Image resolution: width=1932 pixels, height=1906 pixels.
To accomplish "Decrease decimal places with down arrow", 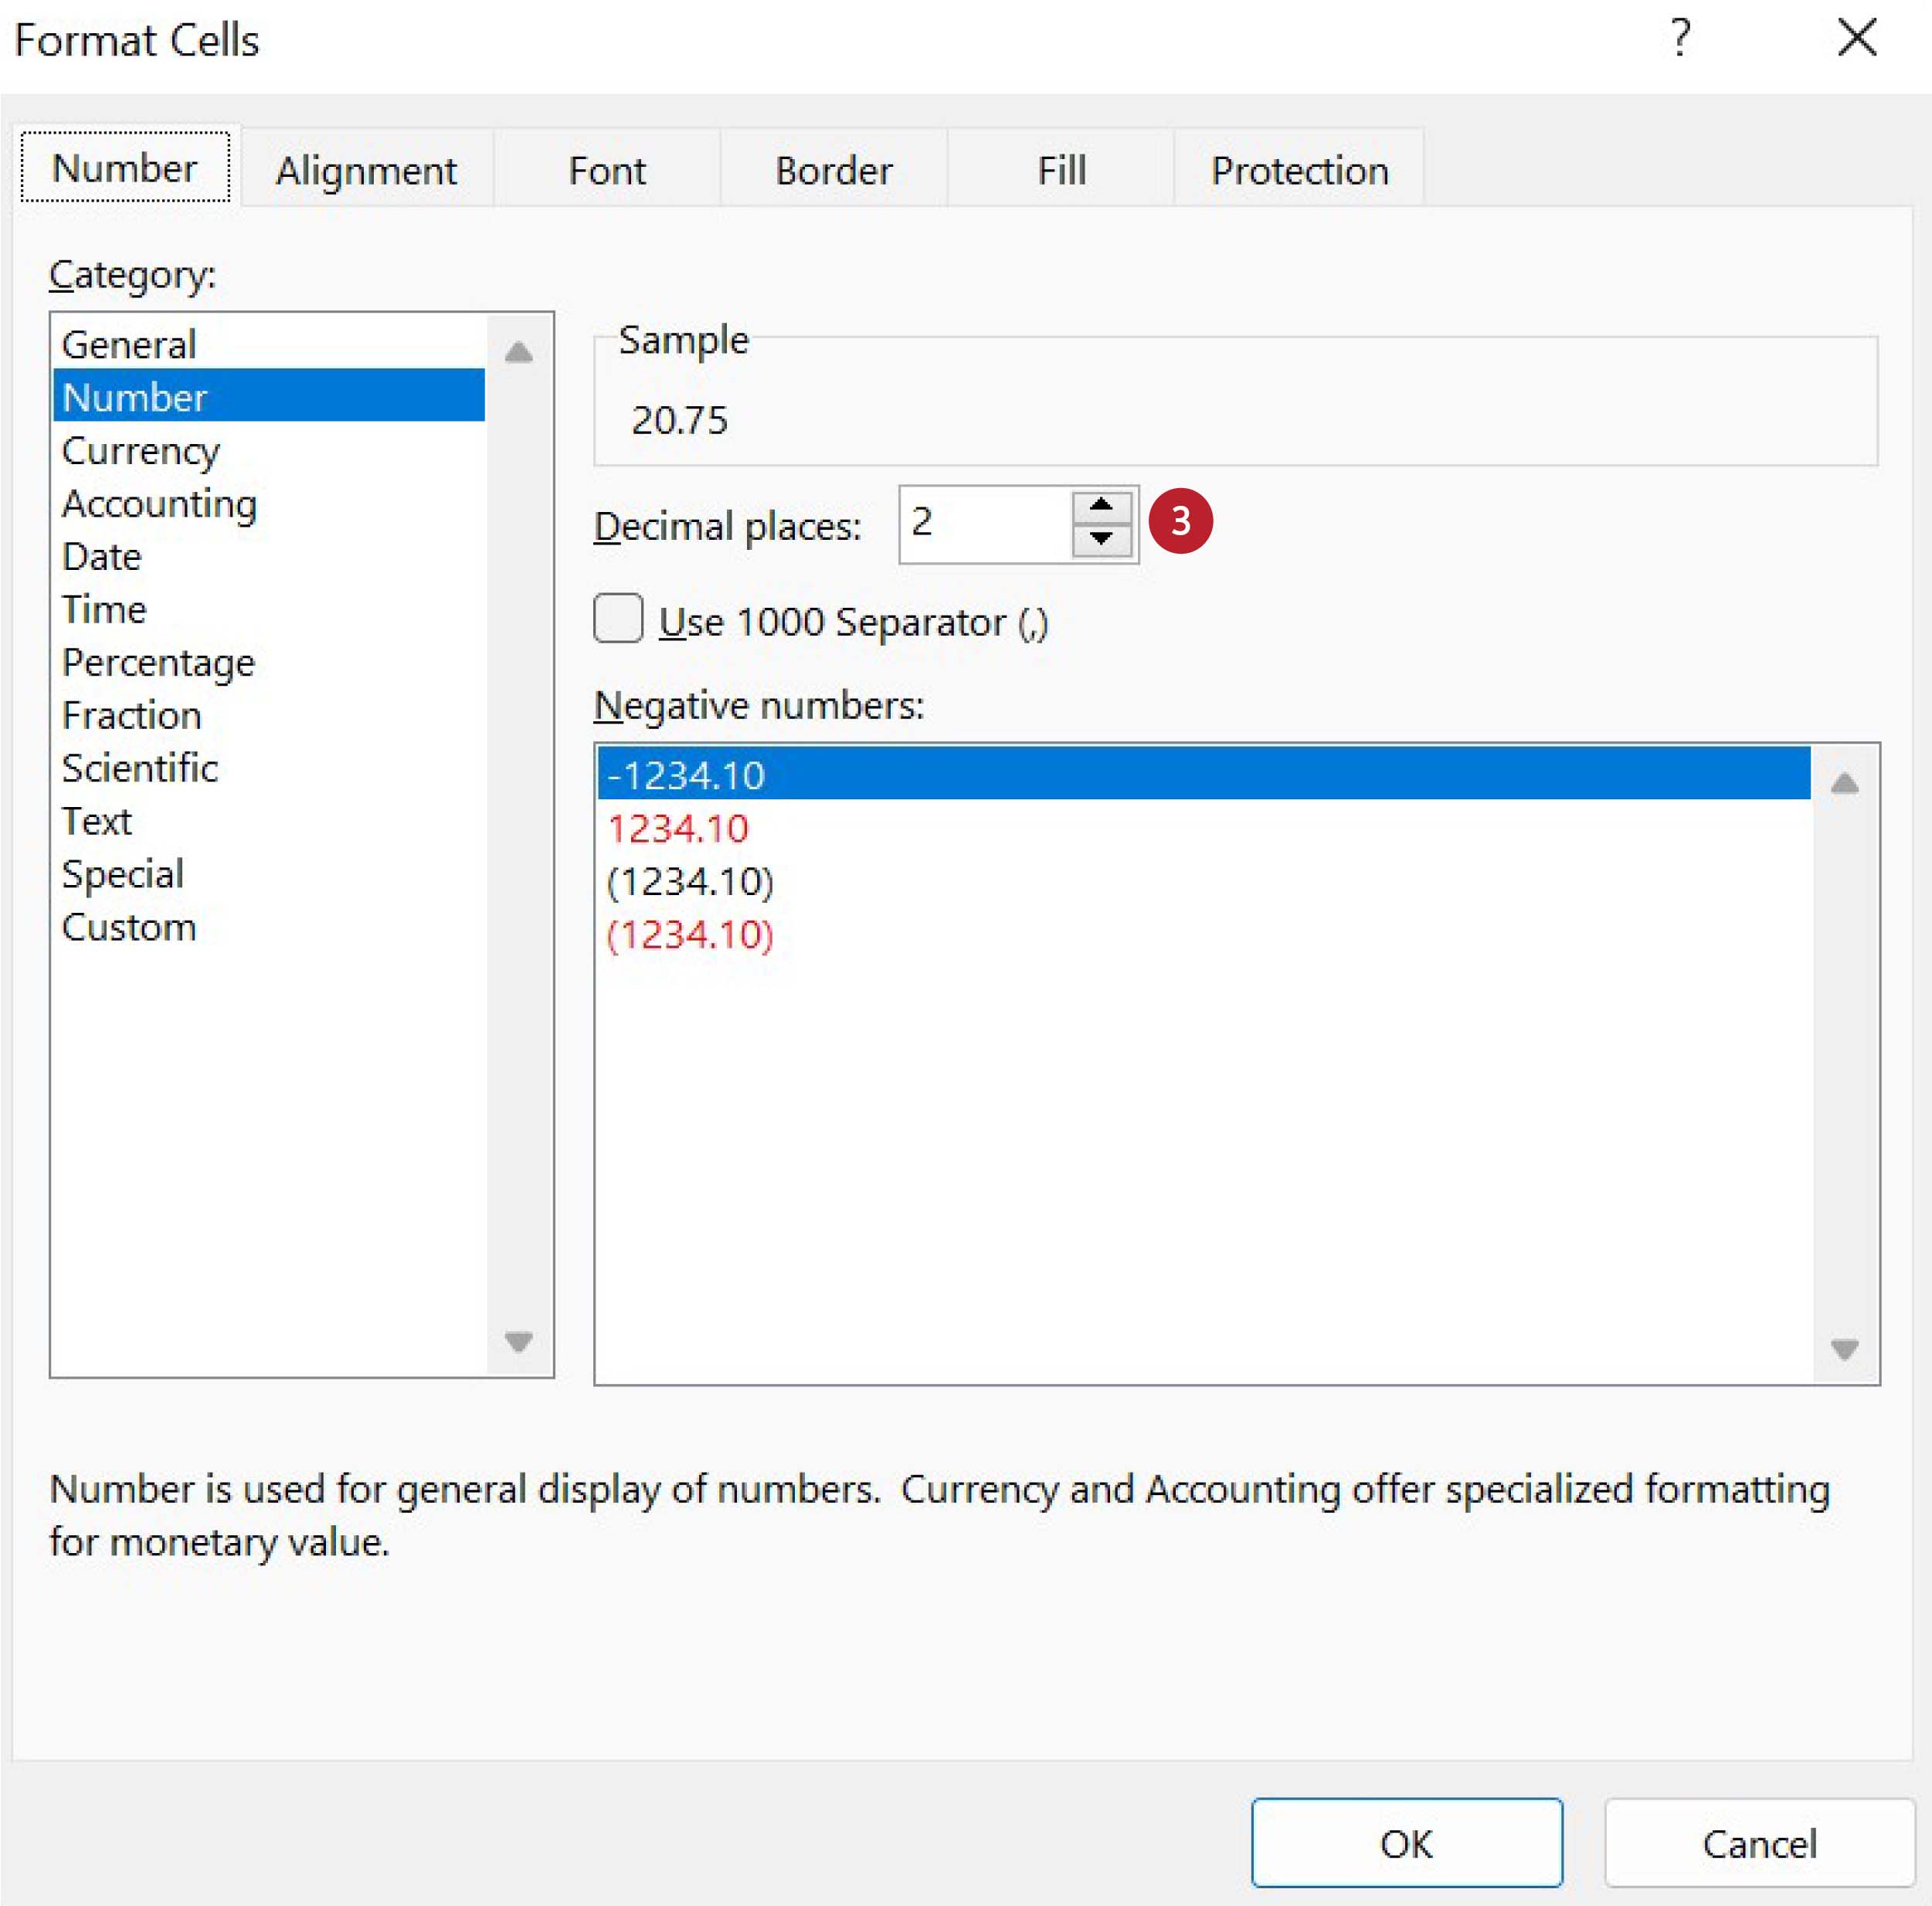I will (x=1101, y=540).
